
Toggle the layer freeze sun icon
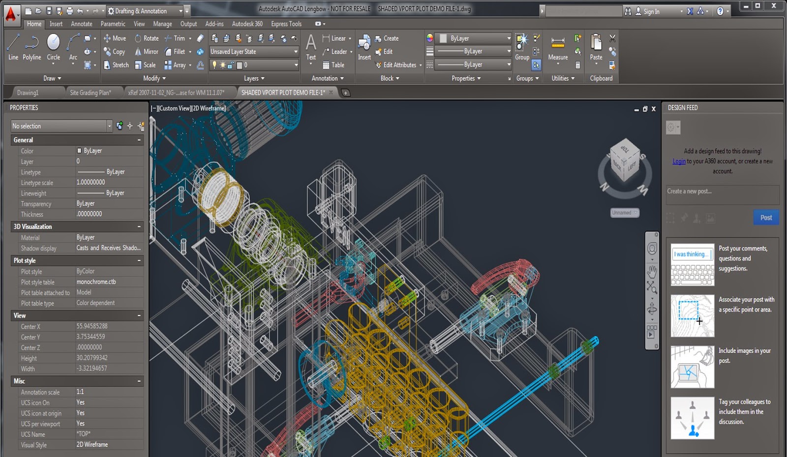(223, 65)
